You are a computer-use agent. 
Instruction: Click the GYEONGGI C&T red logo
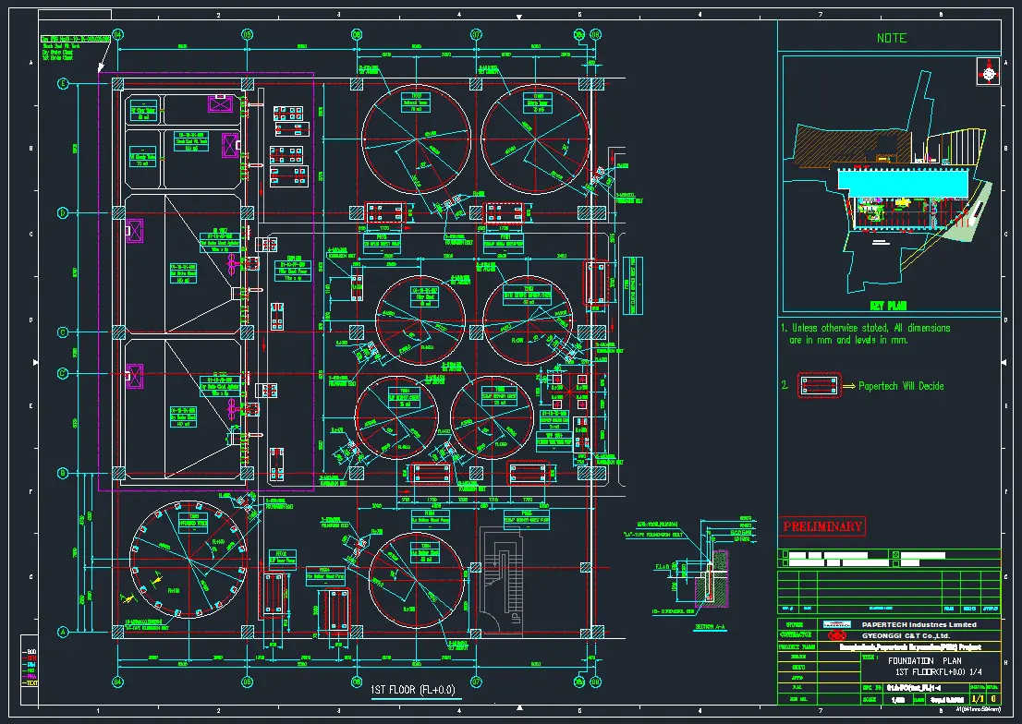(x=837, y=635)
